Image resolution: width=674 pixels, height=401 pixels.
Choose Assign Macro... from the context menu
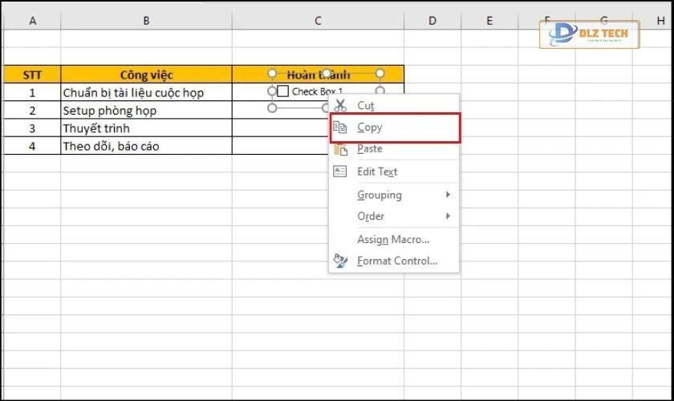point(393,239)
